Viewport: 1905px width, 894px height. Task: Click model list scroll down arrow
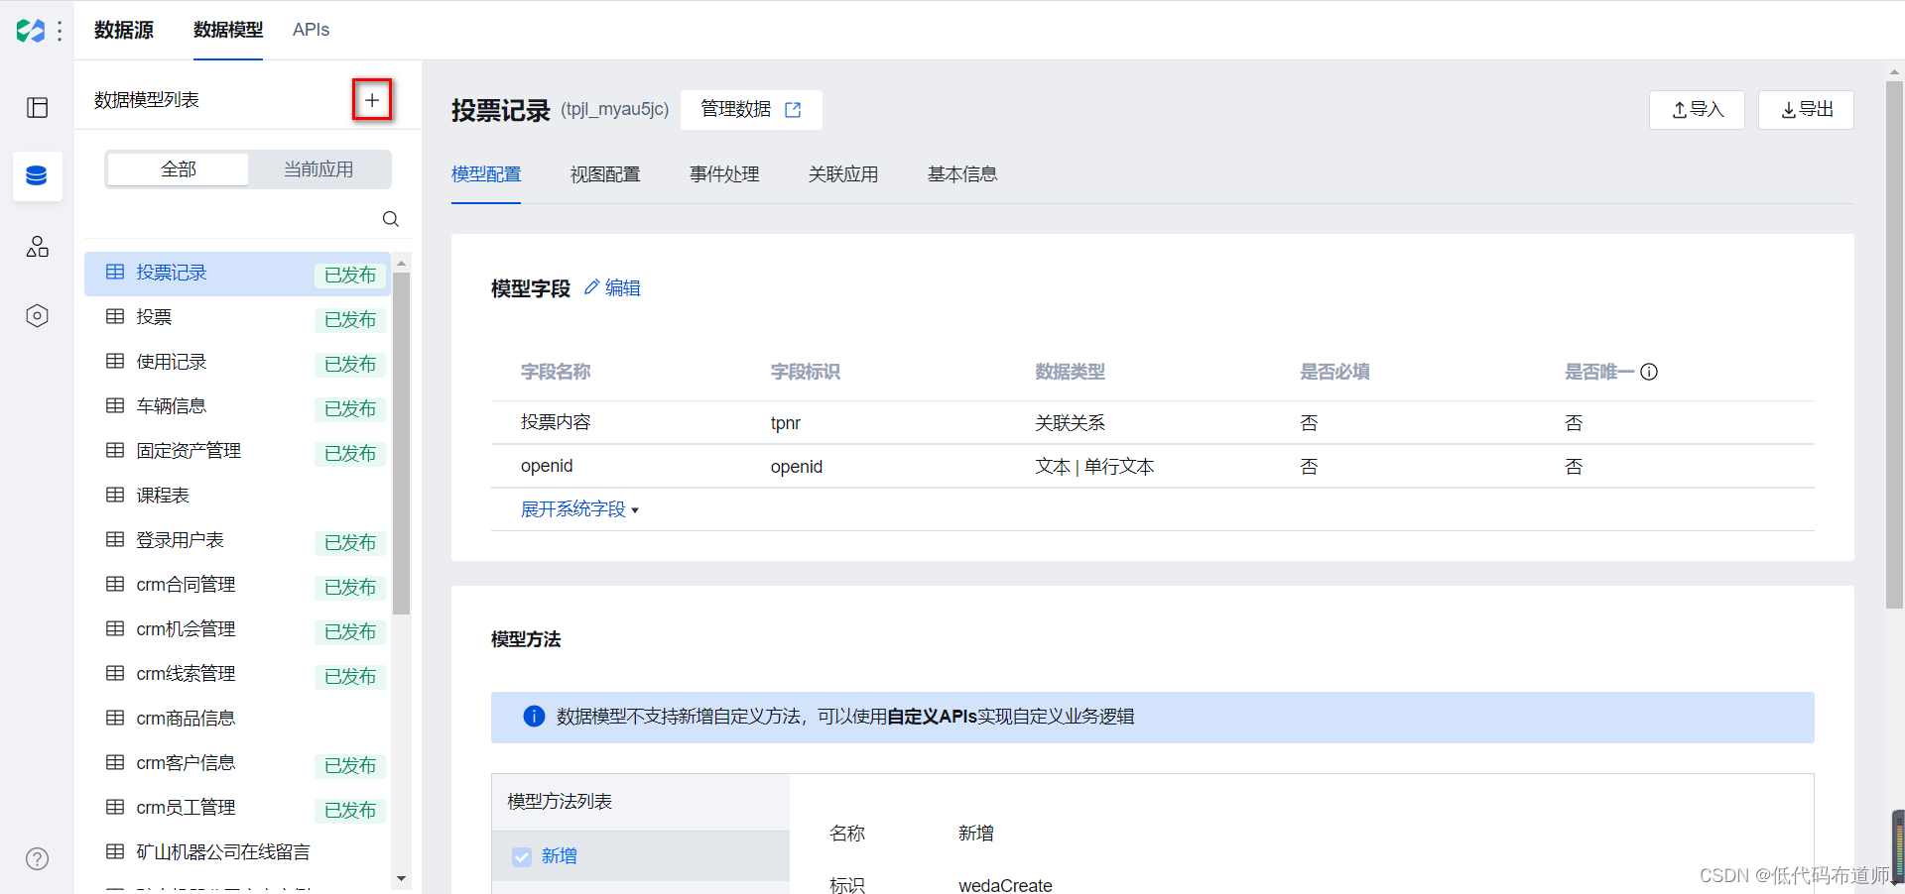click(x=401, y=878)
